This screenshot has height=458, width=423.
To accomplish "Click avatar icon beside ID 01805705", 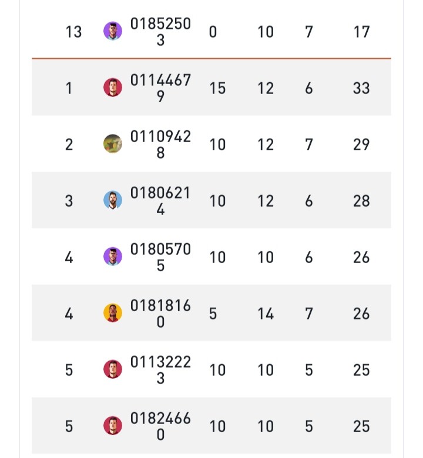I will click(x=113, y=257).
